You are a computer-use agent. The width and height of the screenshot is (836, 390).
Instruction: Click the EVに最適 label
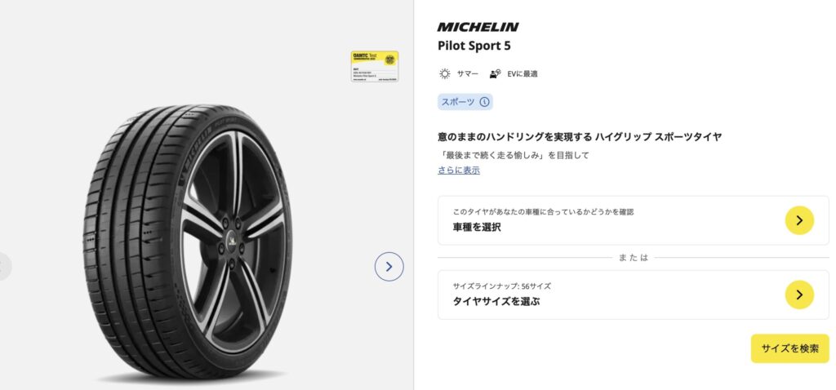521,73
